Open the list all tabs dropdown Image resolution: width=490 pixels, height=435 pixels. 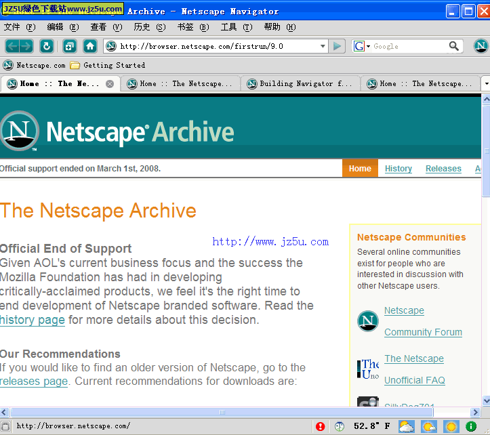click(486, 84)
